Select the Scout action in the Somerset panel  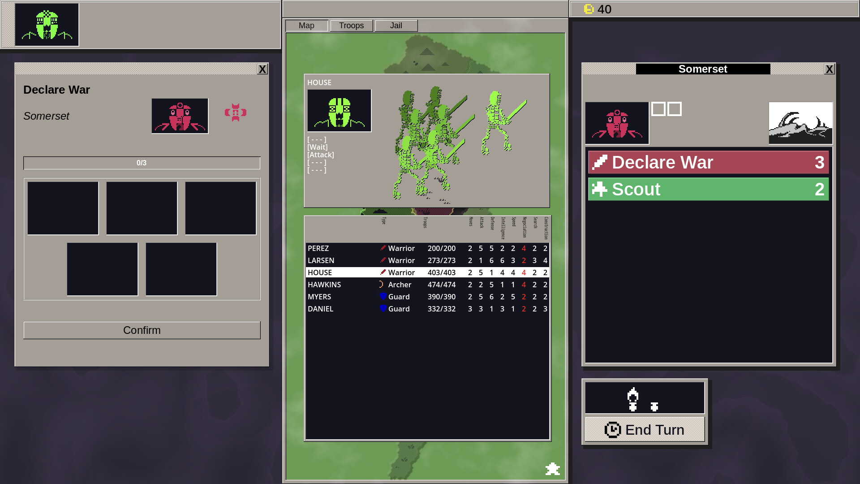(x=708, y=189)
